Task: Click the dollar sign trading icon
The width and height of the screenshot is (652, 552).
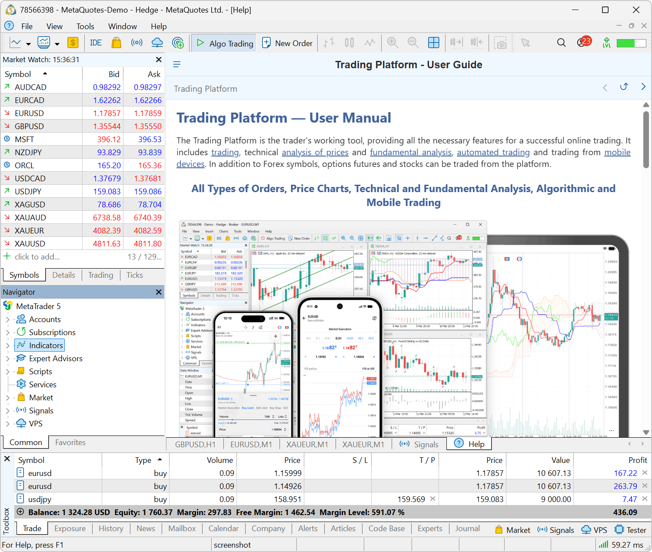Action: click(73, 43)
